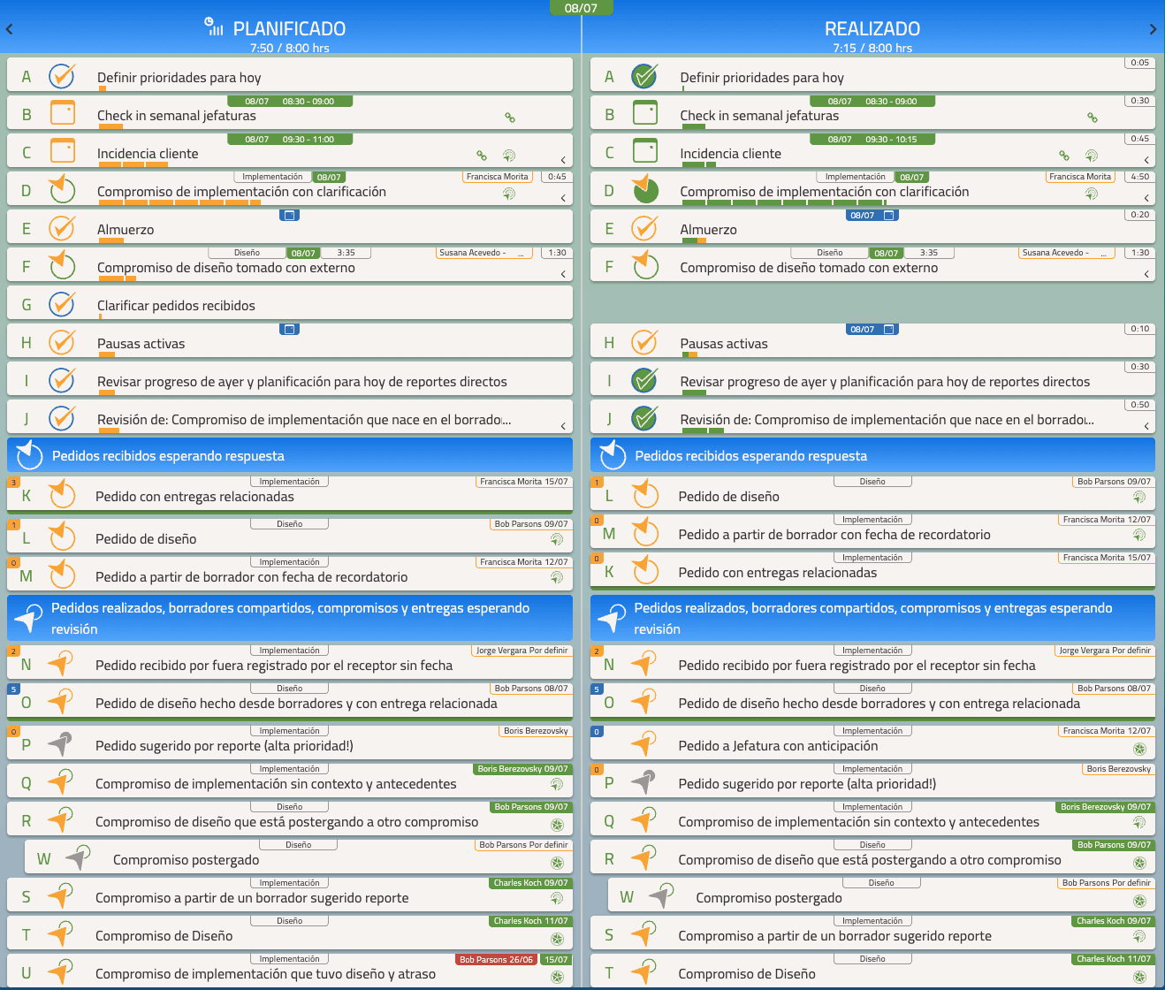Viewport: 1165px width, 990px height.
Task: Expand 'Revisión de: Compromiso' row in Realizado
Action: click(x=1146, y=426)
